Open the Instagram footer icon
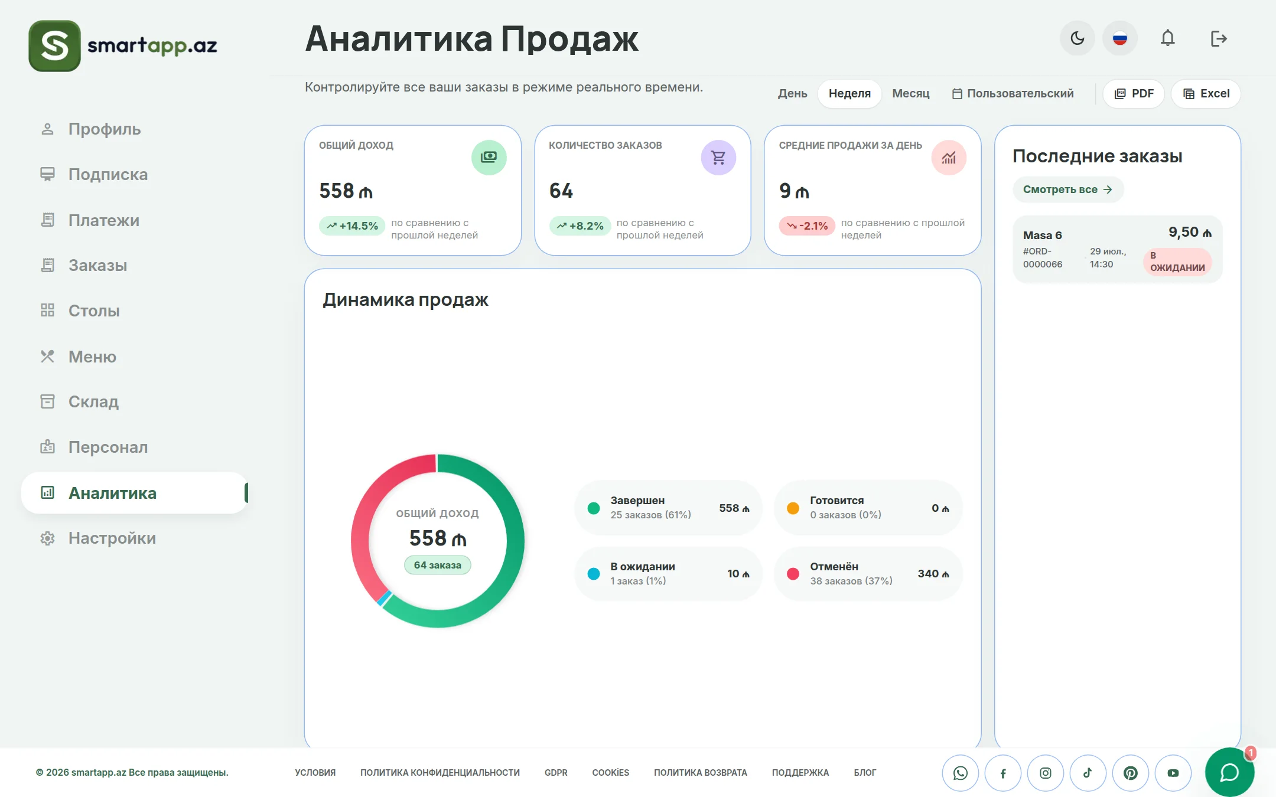This screenshot has width=1276, height=797. (x=1046, y=773)
